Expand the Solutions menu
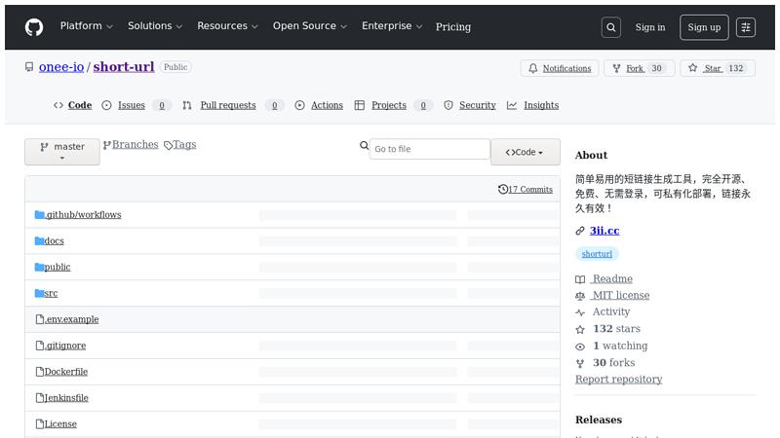This screenshot has width=780, height=438. (x=155, y=26)
